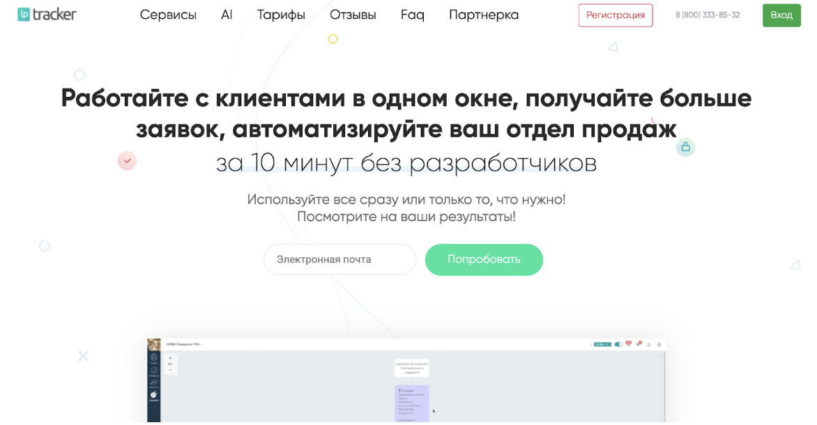Focus the Электронная почта input field
Viewport: 817px width, 425px height.
point(339,259)
